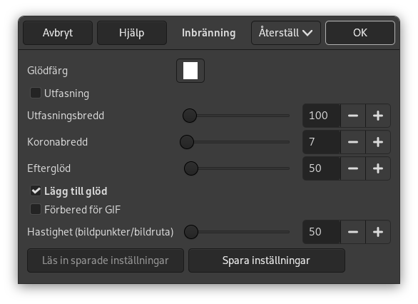Uncheck Lägg till glöd checkbox
418x304 pixels.
(x=36, y=191)
